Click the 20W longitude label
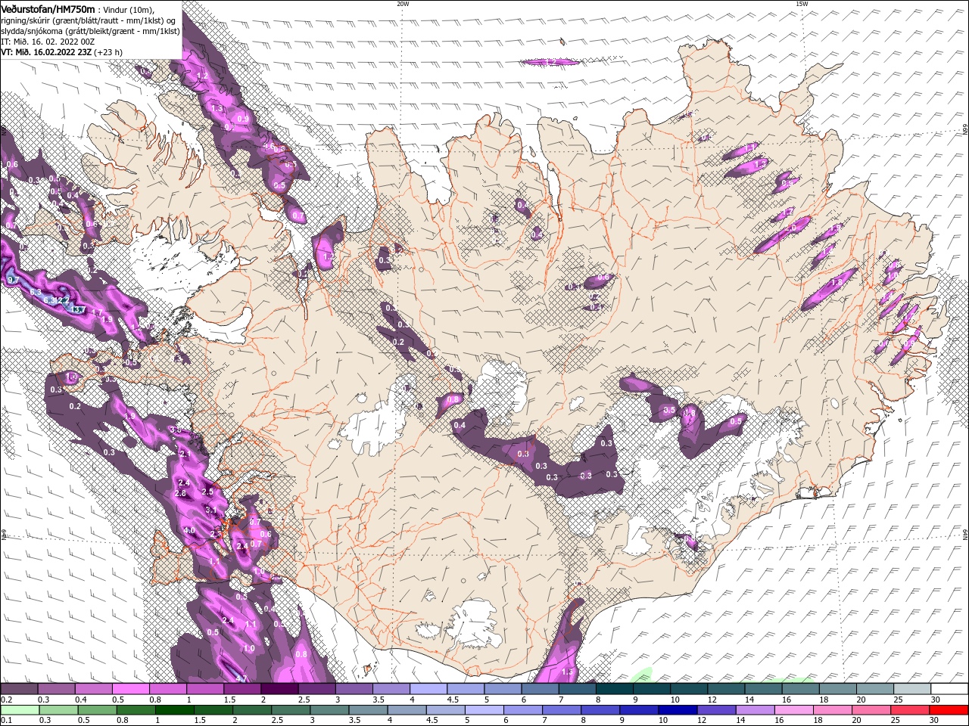The image size is (969, 726). [403, 4]
